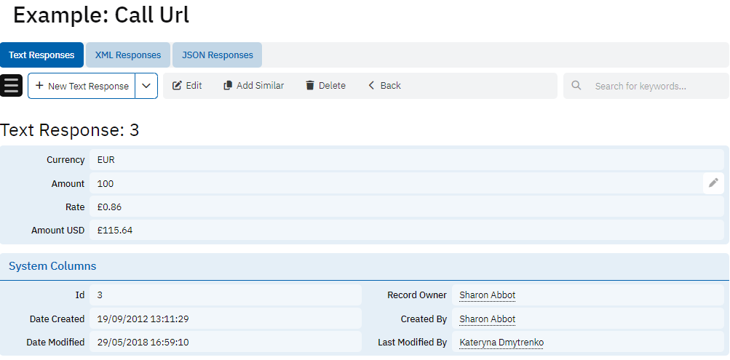
Task: Open Record Owner Sharon Abbot link
Action: click(487, 295)
